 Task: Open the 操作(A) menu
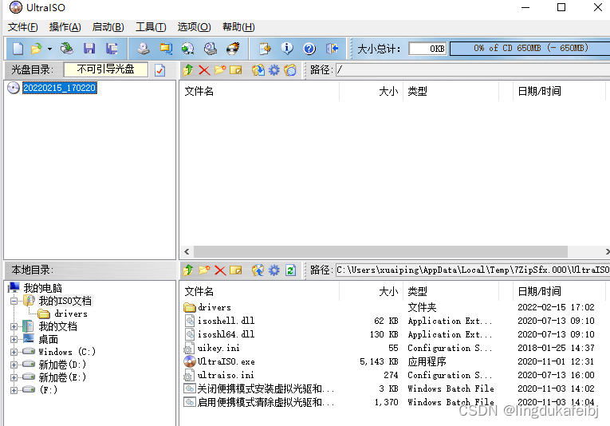coord(65,27)
